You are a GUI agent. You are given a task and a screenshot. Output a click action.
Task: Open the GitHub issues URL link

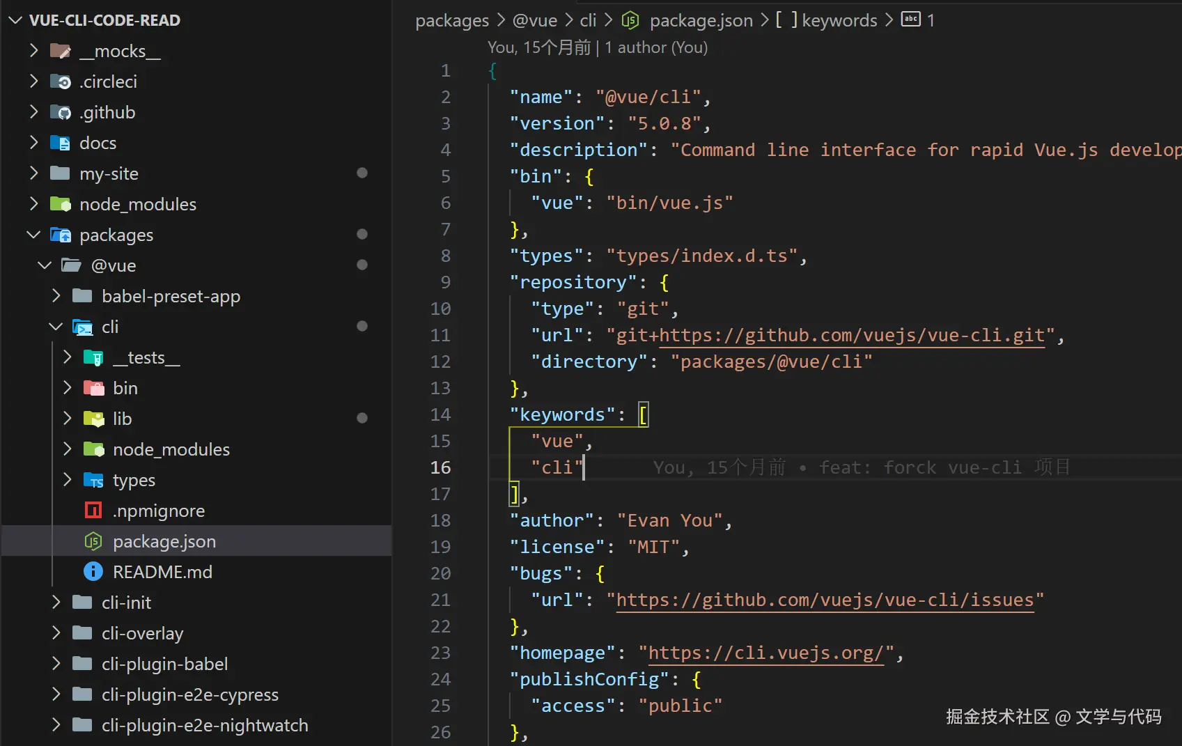pyautogui.click(x=825, y=600)
